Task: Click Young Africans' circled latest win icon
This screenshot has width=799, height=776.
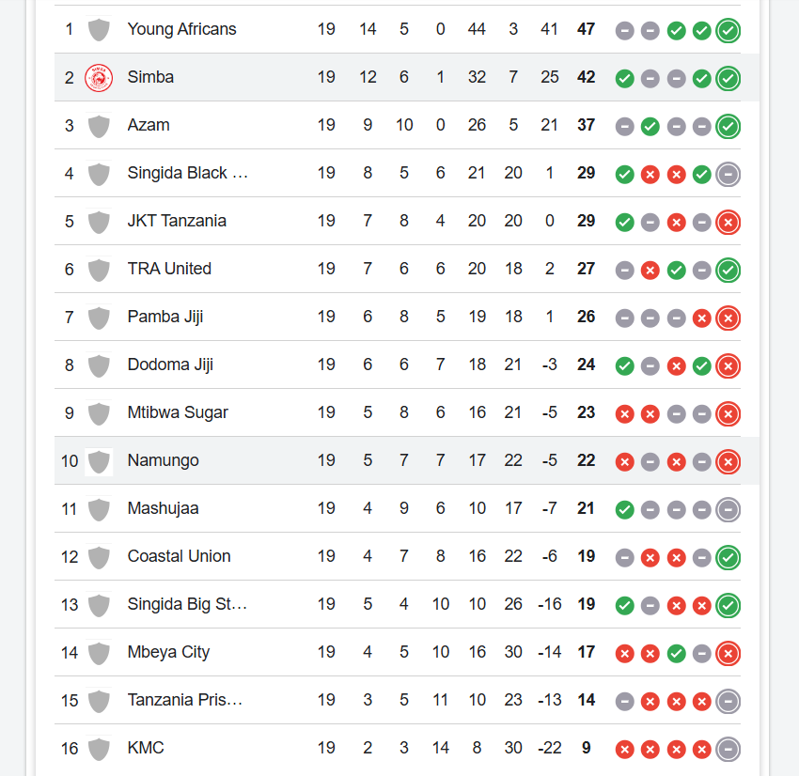Action: [x=728, y=30]
